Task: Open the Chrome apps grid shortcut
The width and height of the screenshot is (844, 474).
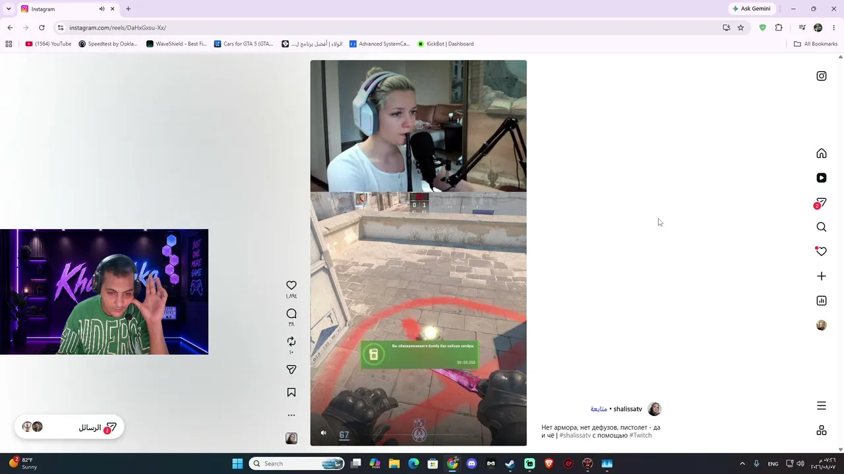Action: click(x=9, y=44)
